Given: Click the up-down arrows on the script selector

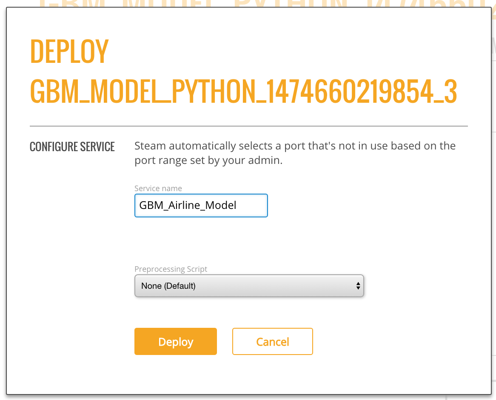Looking at the screenshot, I should (358, 286).
